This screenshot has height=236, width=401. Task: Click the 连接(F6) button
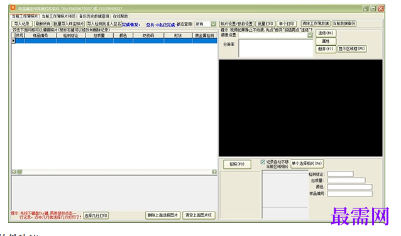click(x=326, y=33)
